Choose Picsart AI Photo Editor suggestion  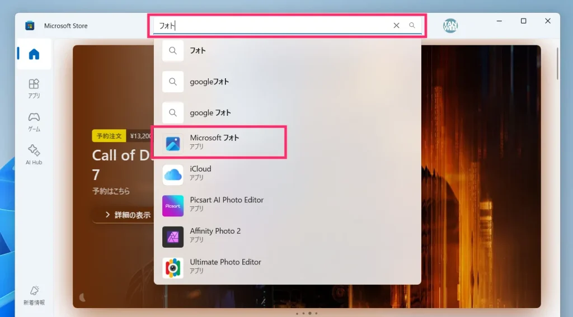click(287, 205)
